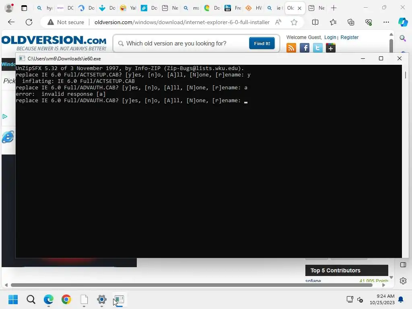Open the blank document taskbar app
Screen dimensions: 412x309
(84, 299)
